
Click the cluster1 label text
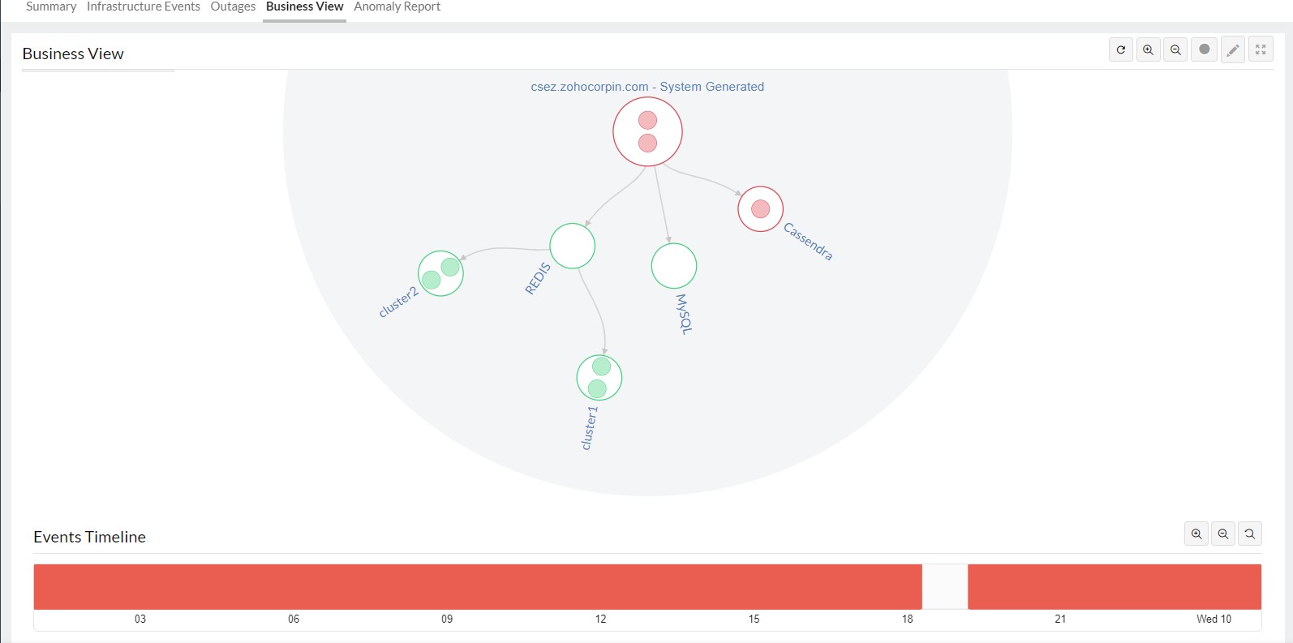pos(590,428)
